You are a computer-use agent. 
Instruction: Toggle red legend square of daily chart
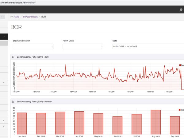point(180,65)
